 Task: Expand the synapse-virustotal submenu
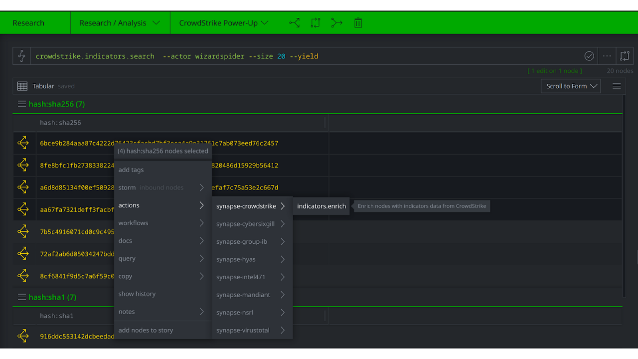tap(252, 330)
